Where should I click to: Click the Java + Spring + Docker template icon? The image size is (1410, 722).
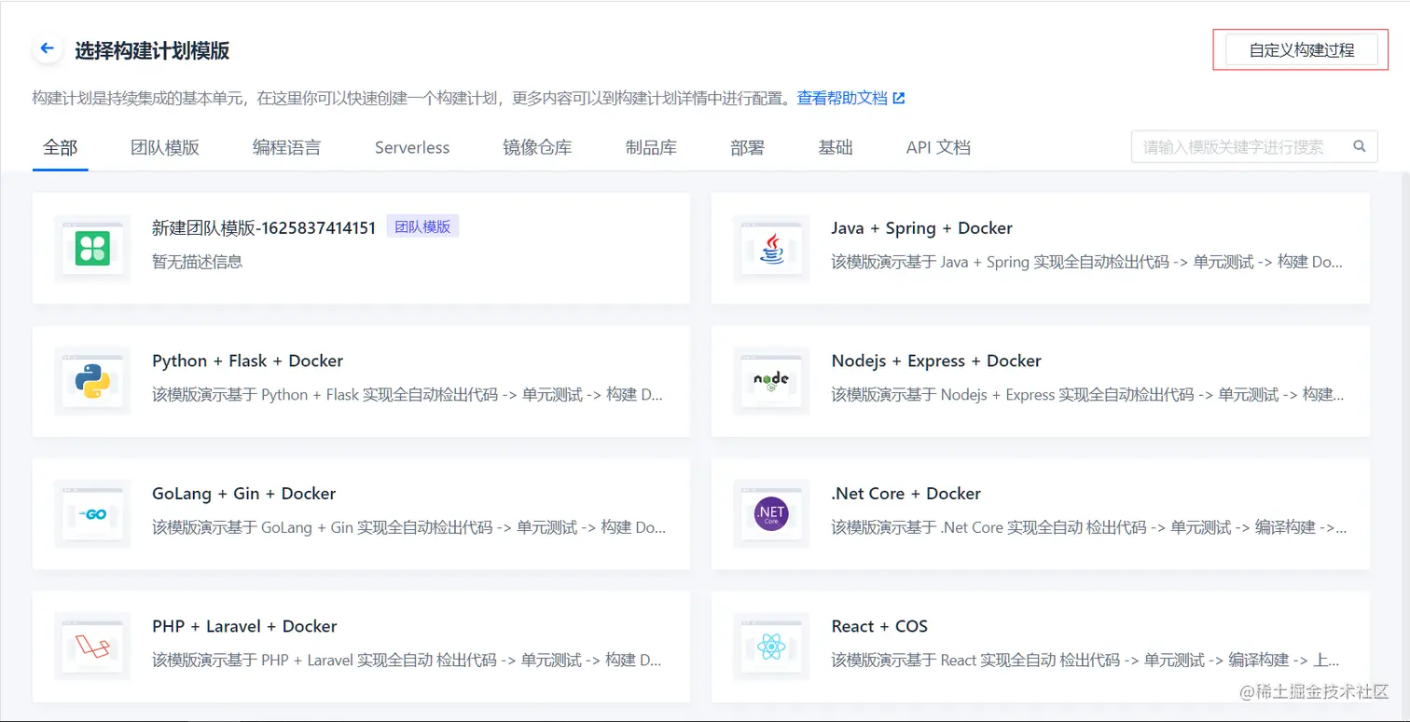(x=772, y=249)
